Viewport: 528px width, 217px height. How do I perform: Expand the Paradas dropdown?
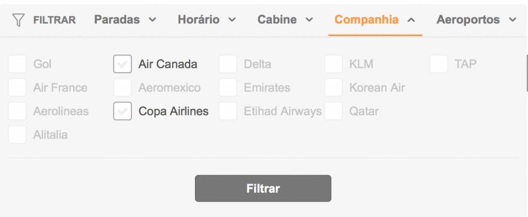(x=125, y=20)
